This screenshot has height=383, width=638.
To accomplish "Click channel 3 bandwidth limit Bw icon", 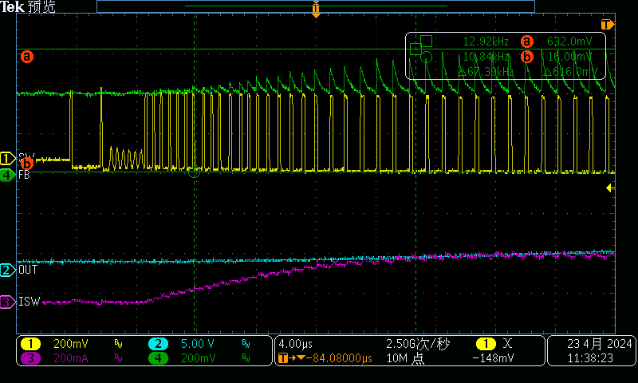I will pyautogui.click(x=118, y=358).
